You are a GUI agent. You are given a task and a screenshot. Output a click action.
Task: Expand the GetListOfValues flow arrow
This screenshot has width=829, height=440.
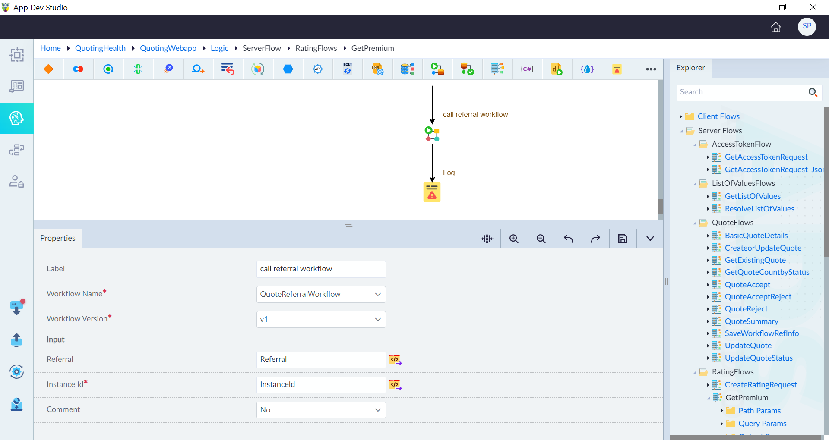pos(708,197)
